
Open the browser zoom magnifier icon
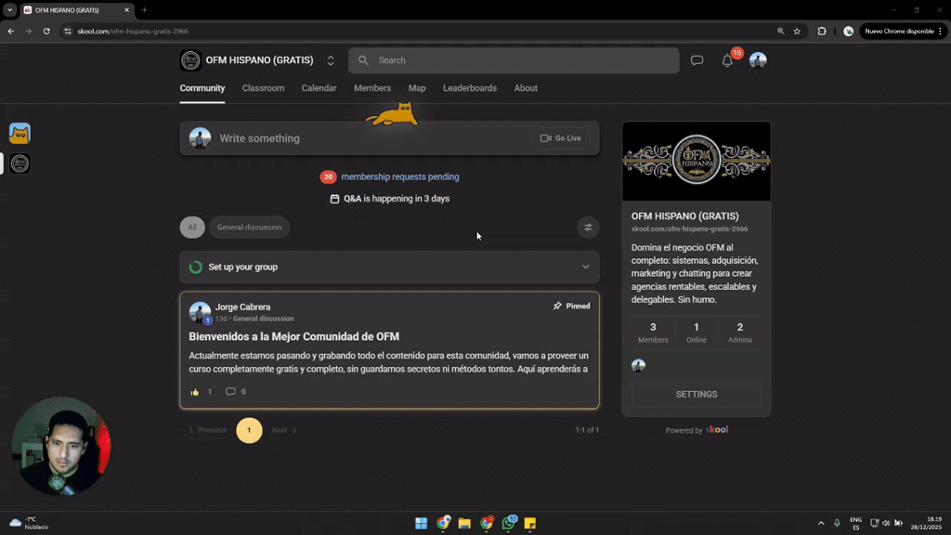point(780,31)
